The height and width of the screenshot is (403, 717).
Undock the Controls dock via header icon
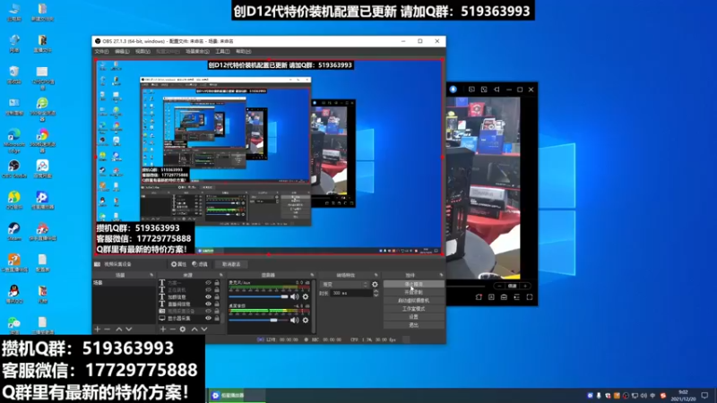pyautogui.click(x=441, y=275)
